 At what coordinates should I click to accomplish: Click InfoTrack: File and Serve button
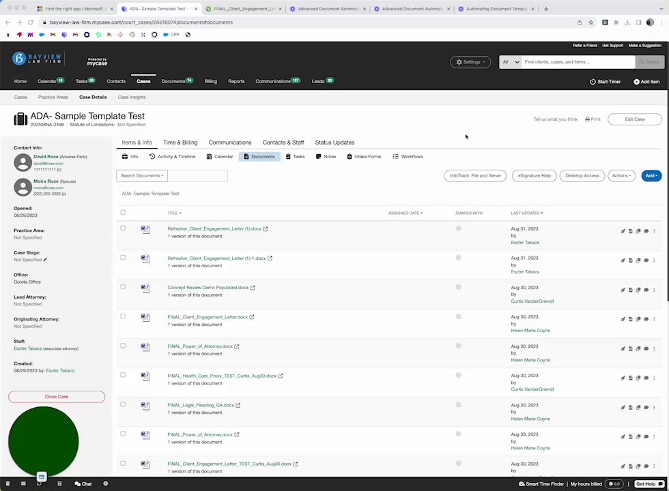point(475,176)
